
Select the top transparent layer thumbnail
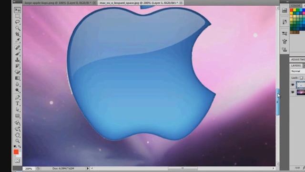(x=301, y=85)
